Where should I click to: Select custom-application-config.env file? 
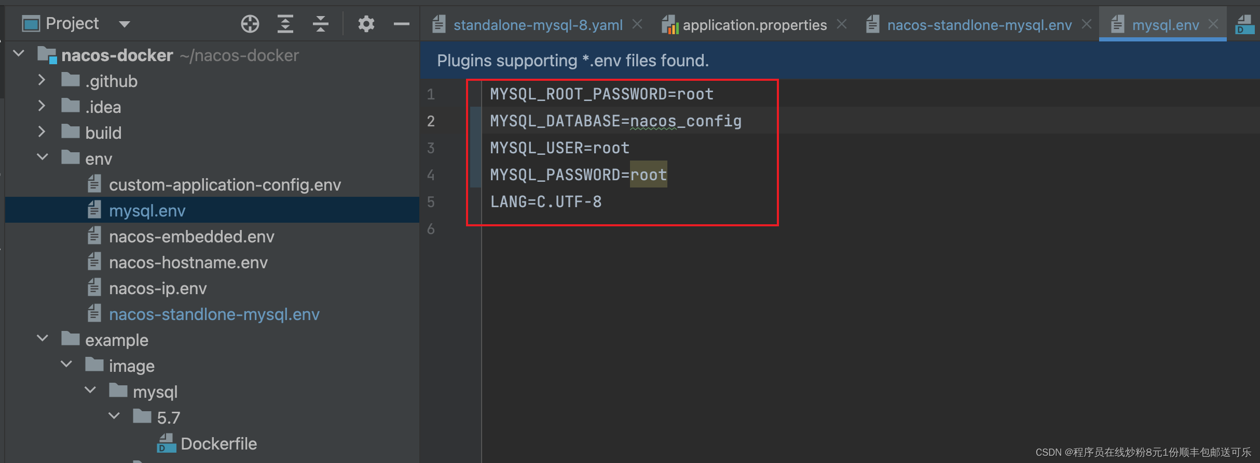tap(225, 184)
